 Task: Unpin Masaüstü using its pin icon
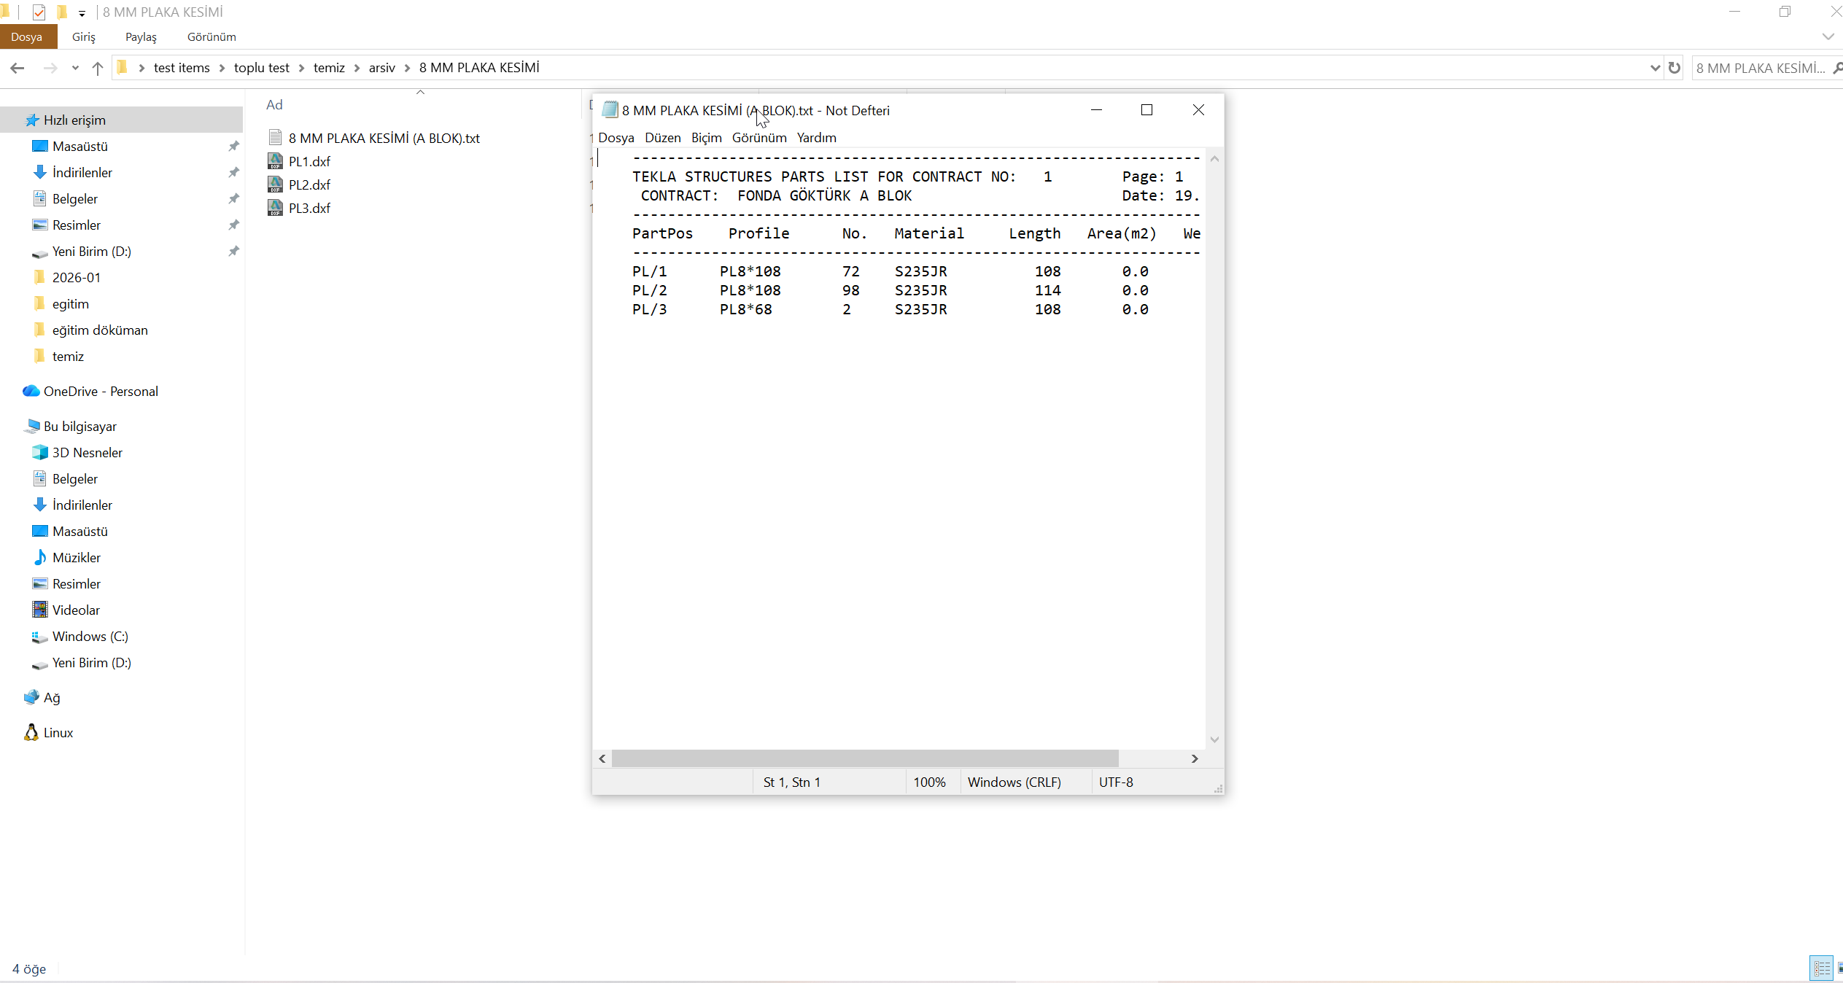pyautogui.click(x=233, y=147)
